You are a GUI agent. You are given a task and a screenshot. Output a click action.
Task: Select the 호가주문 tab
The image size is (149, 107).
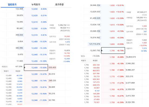pyautogui.click(x=59, y=5)
